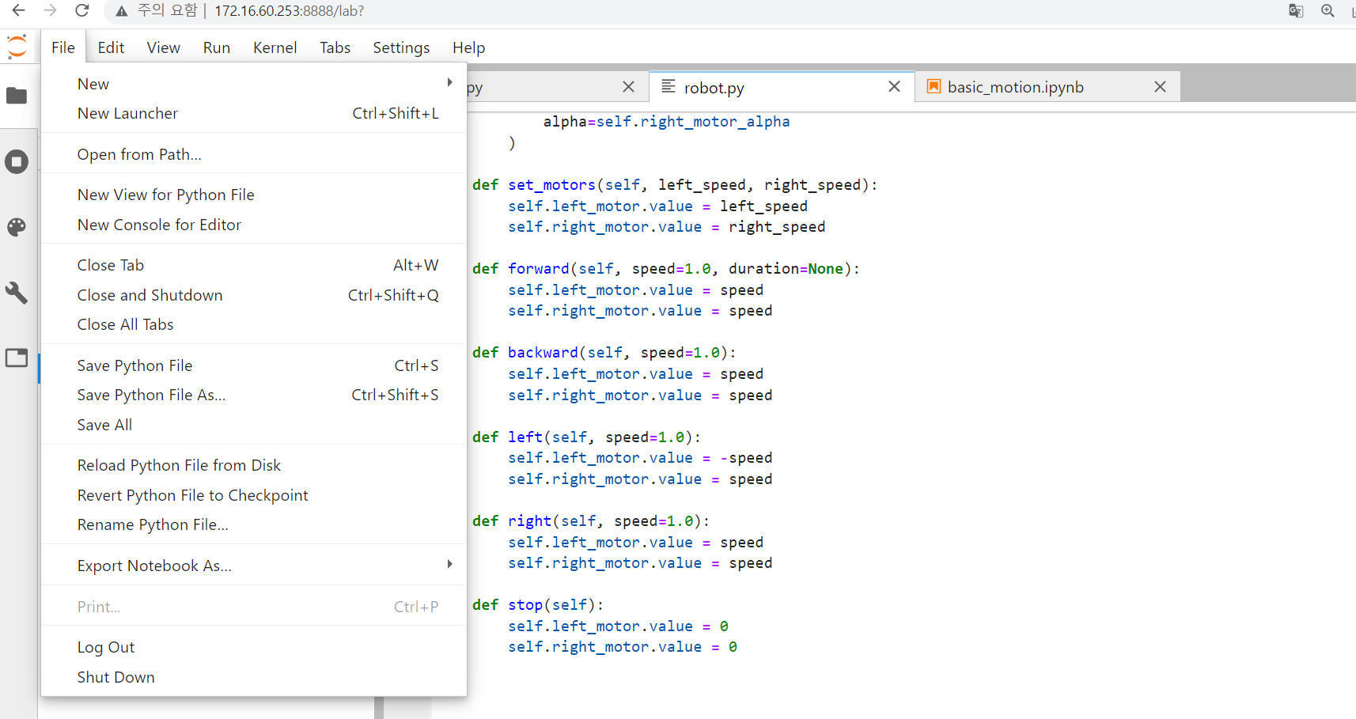The image size is (1356, 719).
Task: Open the command palette sidebar icon
Action: point(17,227)
